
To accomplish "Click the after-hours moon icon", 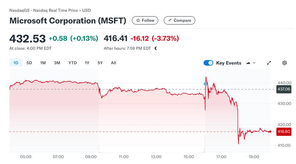I will point(156,48).
